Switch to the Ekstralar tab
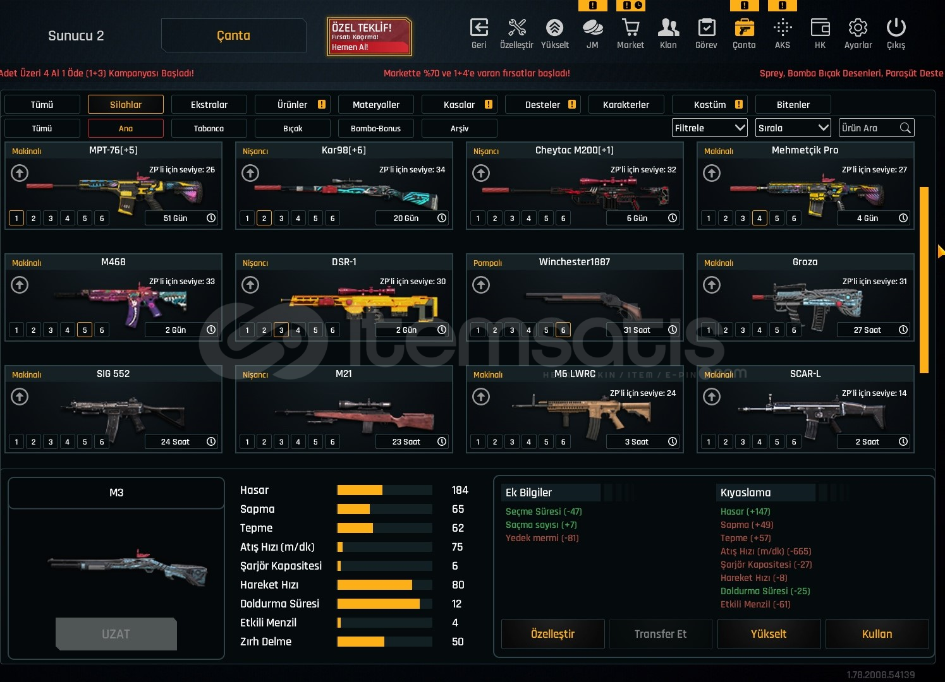Viewport: 945px width, 682px height. (209, 104)
